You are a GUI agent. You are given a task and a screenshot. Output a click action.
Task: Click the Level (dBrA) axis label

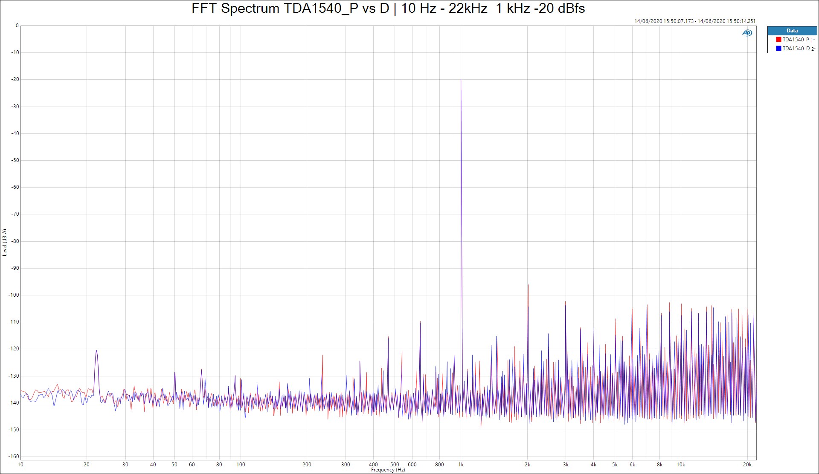[5, 242]
